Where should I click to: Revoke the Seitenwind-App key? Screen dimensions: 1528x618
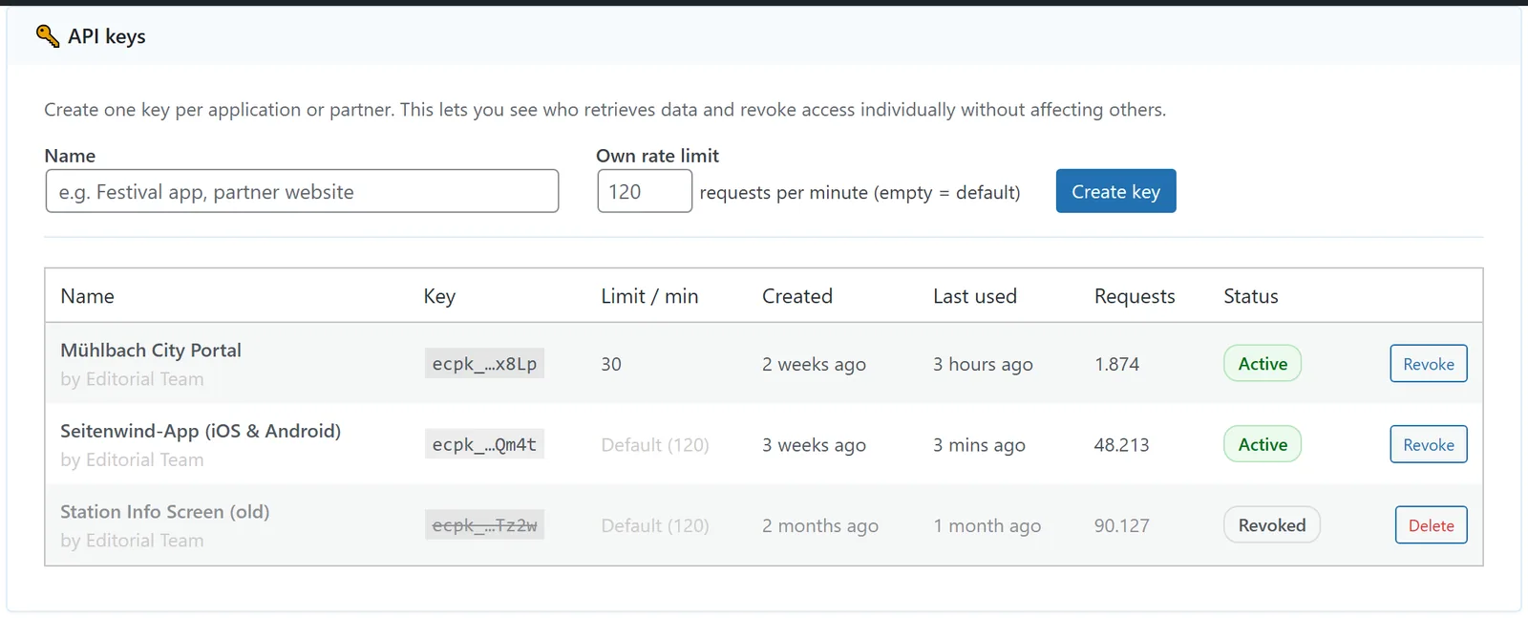[1429, 444]
